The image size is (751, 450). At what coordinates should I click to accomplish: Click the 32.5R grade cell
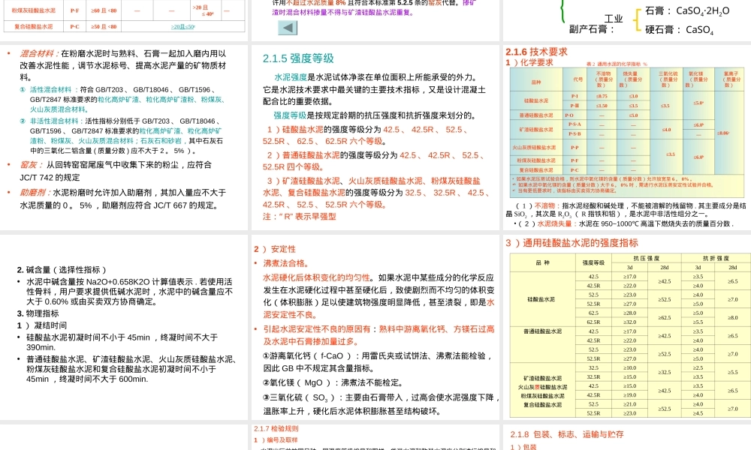[x=593, y=376]
